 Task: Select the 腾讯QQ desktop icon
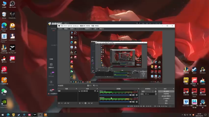(x=4, y=59)
